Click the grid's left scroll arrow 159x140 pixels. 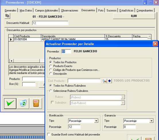11,61
